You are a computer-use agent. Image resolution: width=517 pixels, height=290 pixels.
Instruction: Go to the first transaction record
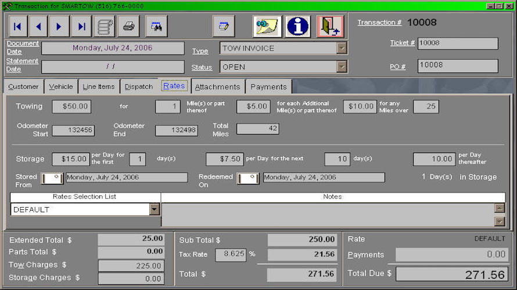[x=17, y=26]
